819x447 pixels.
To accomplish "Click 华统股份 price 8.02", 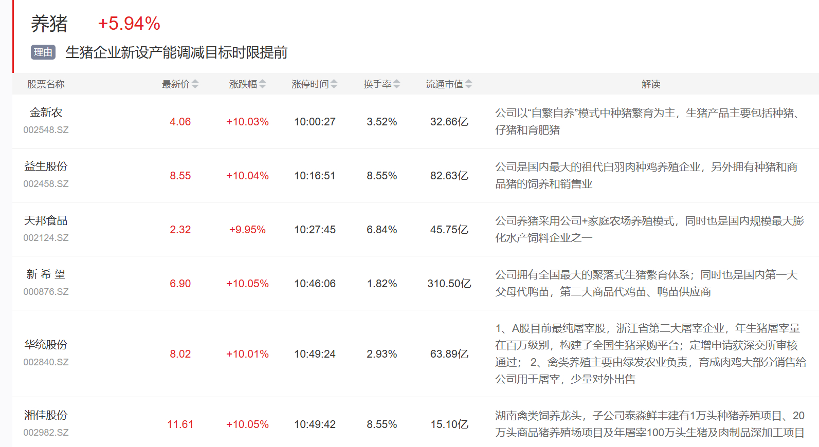I will (180, 354).
